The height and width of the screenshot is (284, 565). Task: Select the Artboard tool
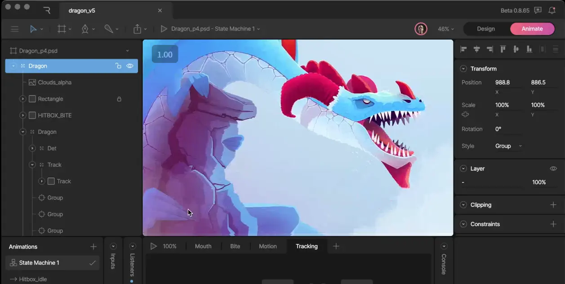point(62,28)
